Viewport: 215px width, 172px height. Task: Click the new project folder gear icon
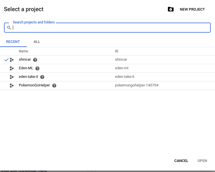coord(170,9)
